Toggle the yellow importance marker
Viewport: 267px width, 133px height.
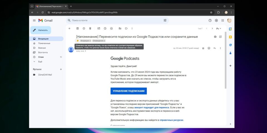tap(78, 41)
